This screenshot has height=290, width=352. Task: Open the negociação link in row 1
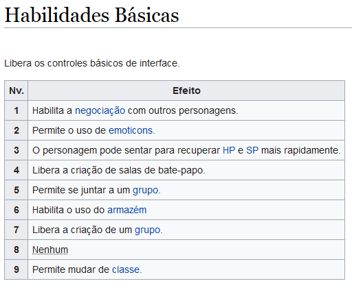click(100, 111)
